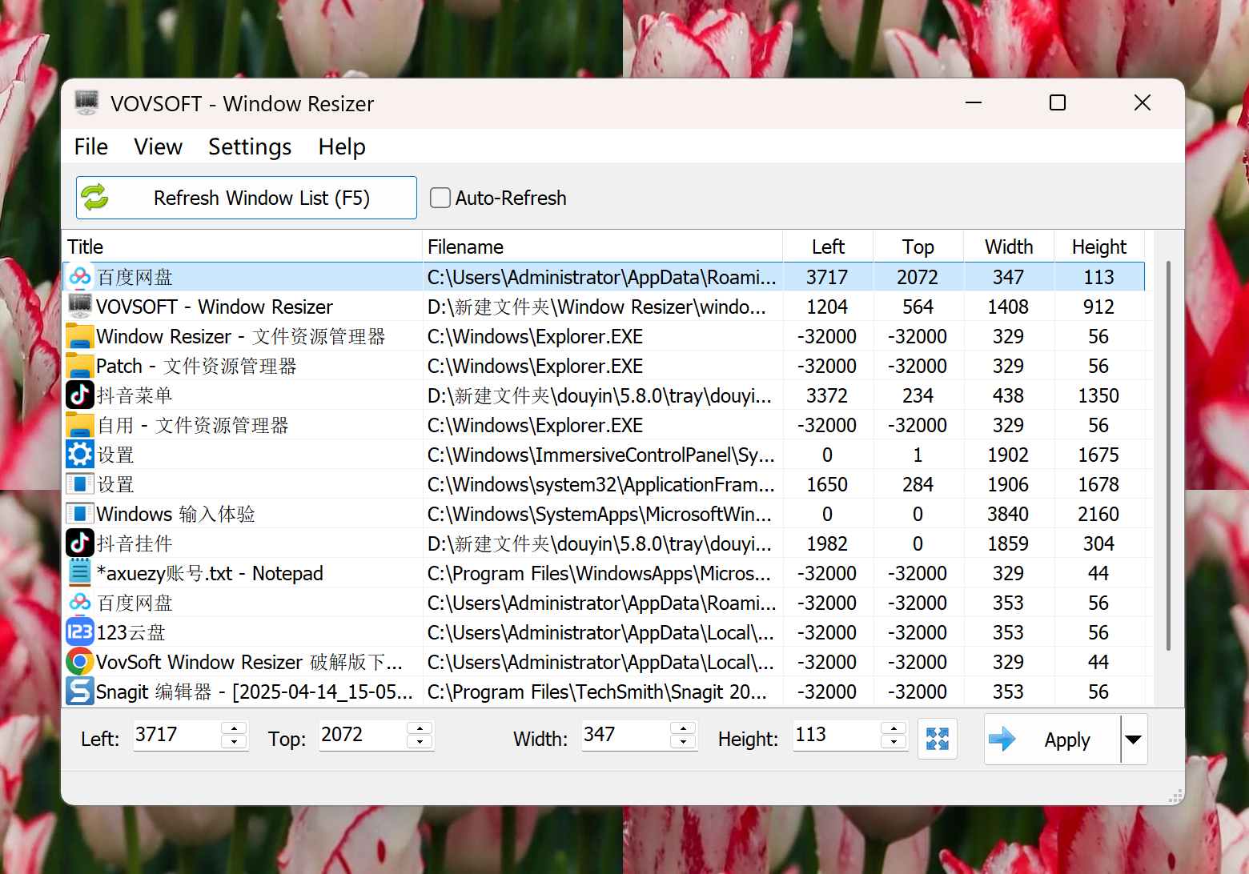Sort by the Height column header
This screenshot has width=1249, height=874.
point(1099,247)
